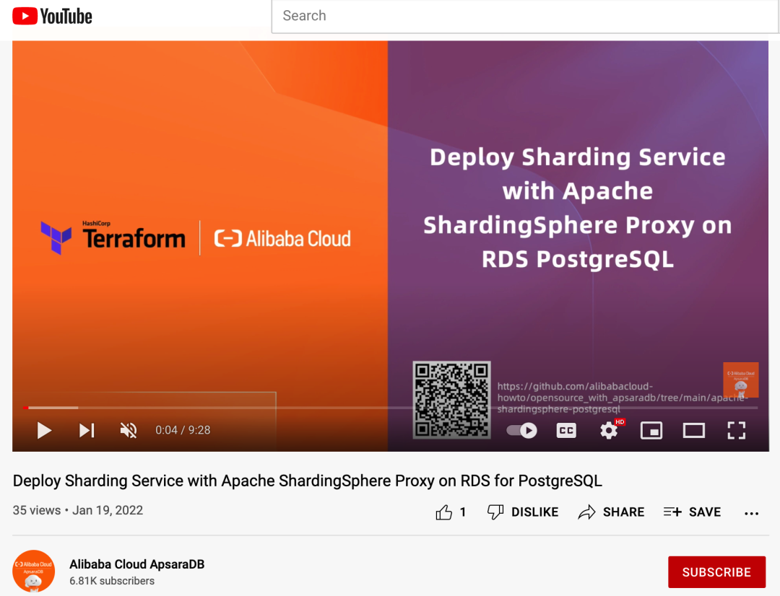The height and width of the screenshot is (596, 780).
Task: Subscribe to Alibaba Cloud ApsaraDB
Action: 716,572
